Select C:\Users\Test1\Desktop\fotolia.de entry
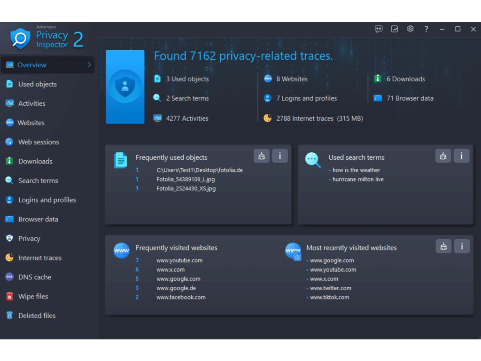Screen dimensions: 481x361 (199, 170)
